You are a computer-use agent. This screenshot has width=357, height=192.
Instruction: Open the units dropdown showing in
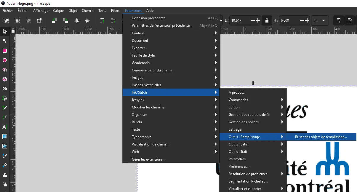pos(320,20)
